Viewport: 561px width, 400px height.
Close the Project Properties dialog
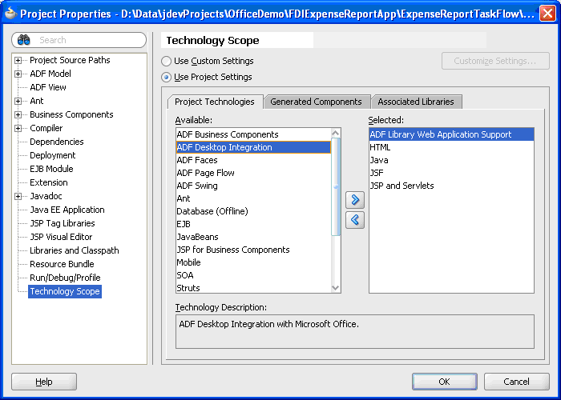click(x=547, y=14)
